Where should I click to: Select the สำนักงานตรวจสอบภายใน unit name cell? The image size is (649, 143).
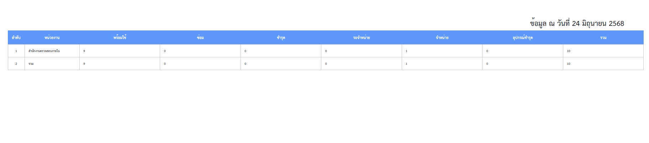(x=52, y=51)
